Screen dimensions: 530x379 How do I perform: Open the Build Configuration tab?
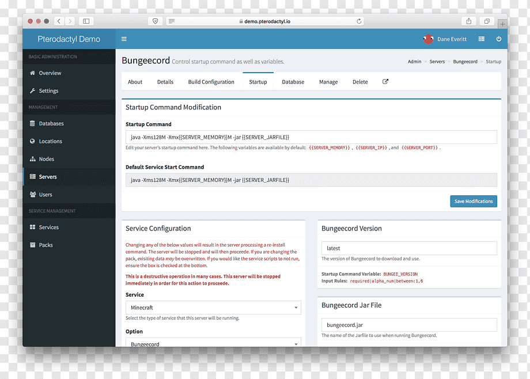[211, 82]
